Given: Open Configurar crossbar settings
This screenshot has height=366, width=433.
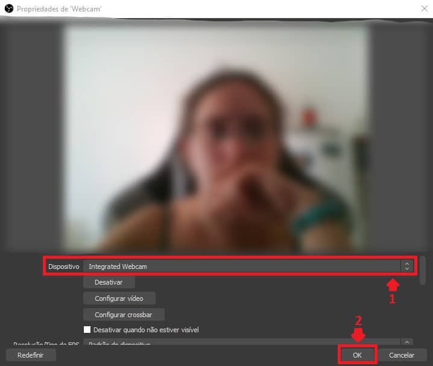Looking at the screenshot, I should pos(124,315).
